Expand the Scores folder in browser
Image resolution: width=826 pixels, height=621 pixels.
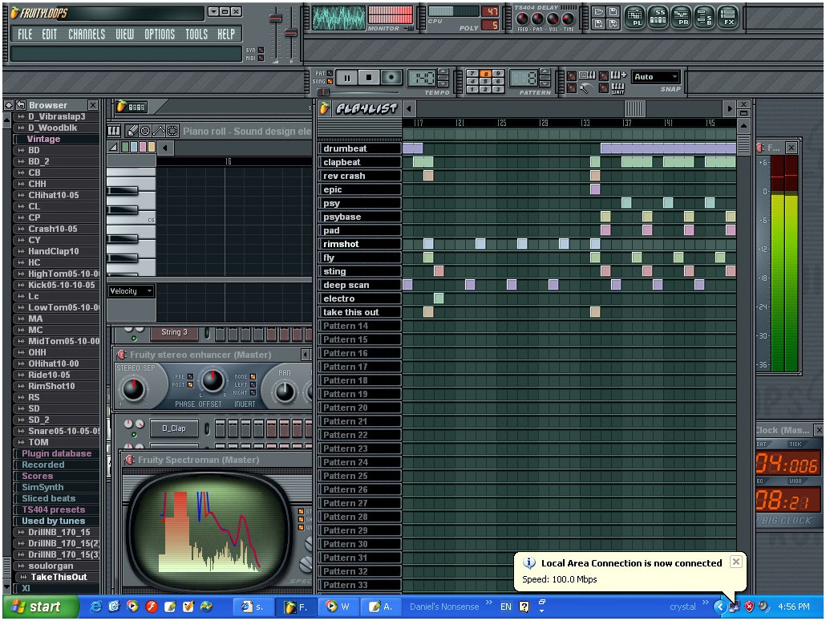(x=37, y=476)
